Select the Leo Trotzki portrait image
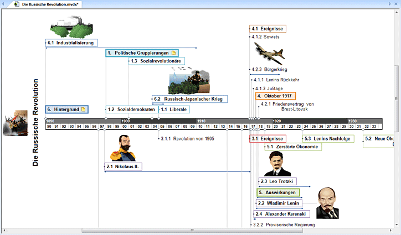Image resolution: width=401 pixels, height=235 pixels. (277, 164)
